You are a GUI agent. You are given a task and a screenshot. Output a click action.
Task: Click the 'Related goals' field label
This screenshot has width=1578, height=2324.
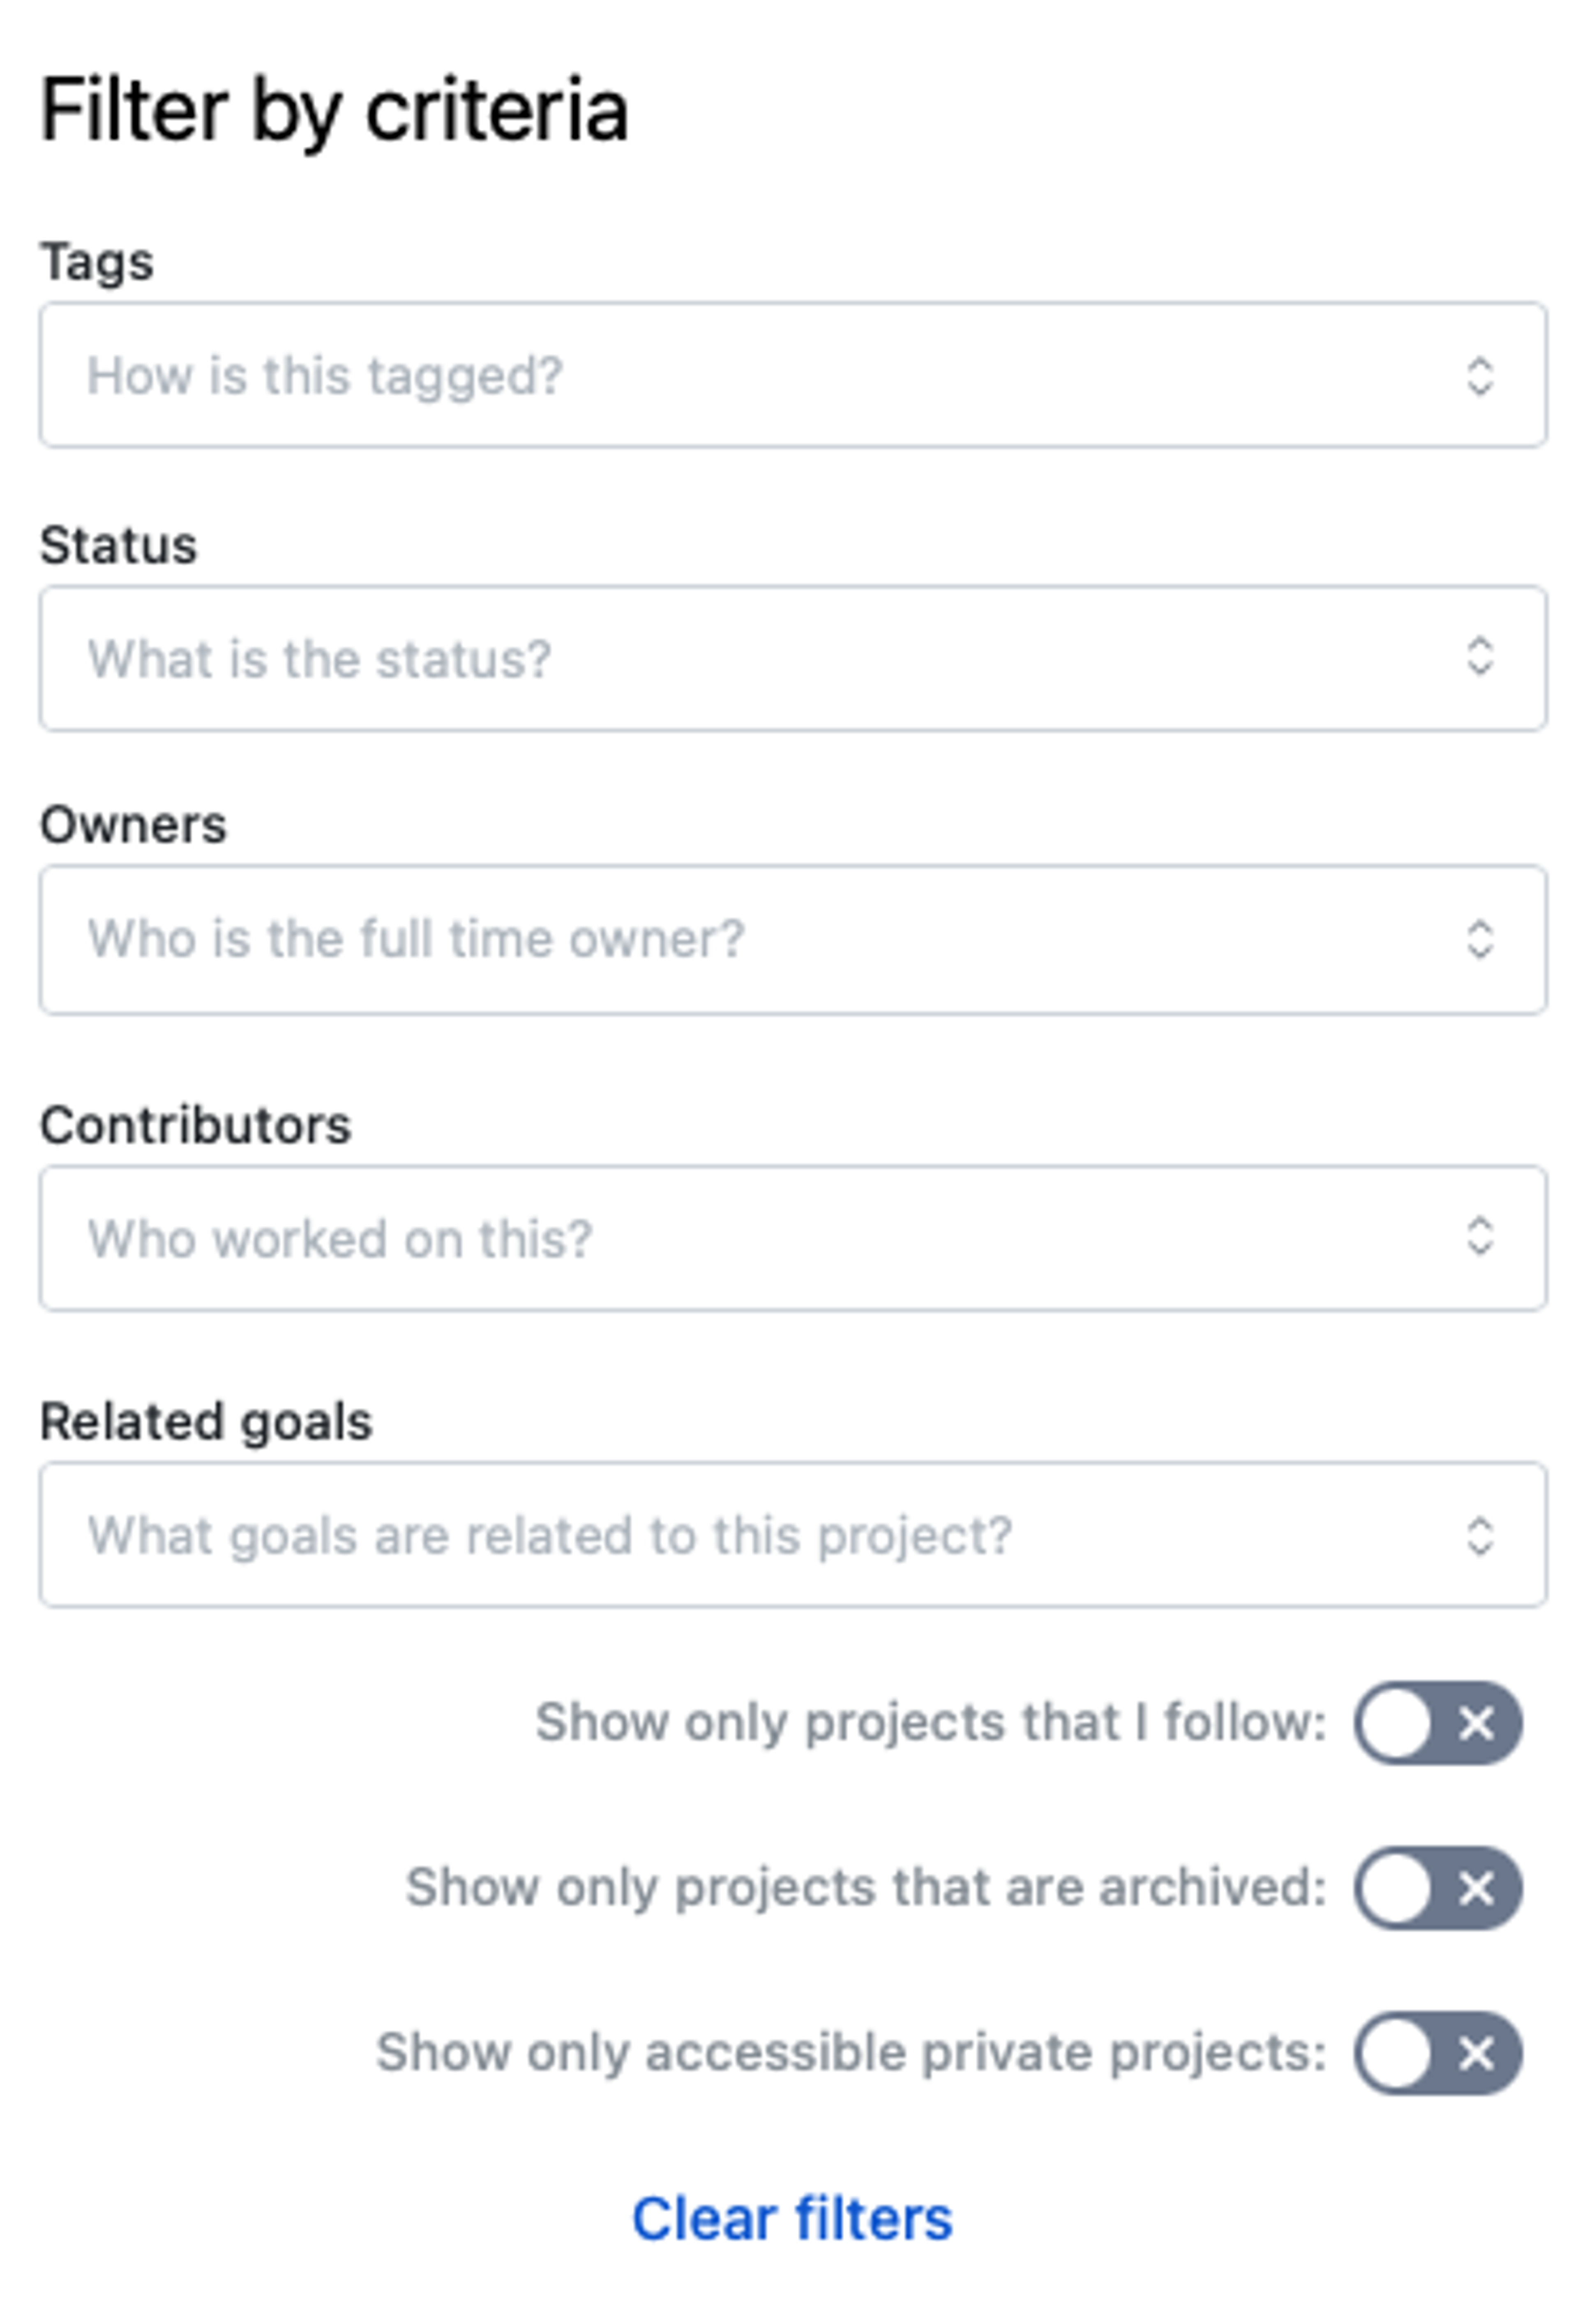[206, 1422]
